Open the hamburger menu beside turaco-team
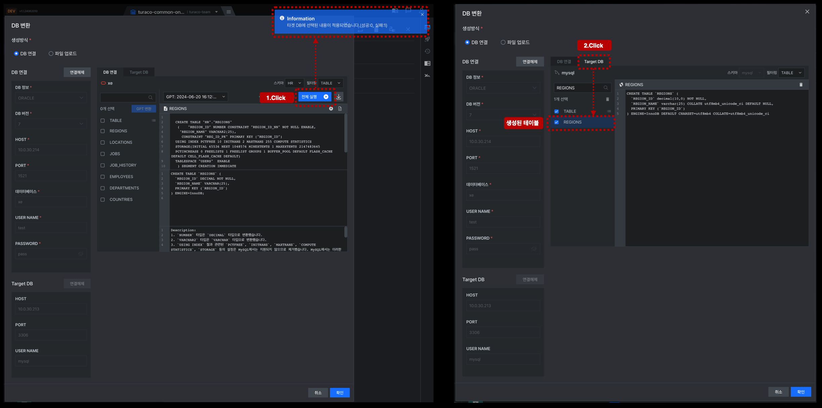This screenshot has height=408, width=822. coord(229,12)
